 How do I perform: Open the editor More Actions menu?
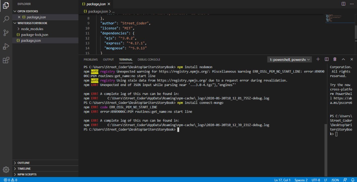pos(351,4)
